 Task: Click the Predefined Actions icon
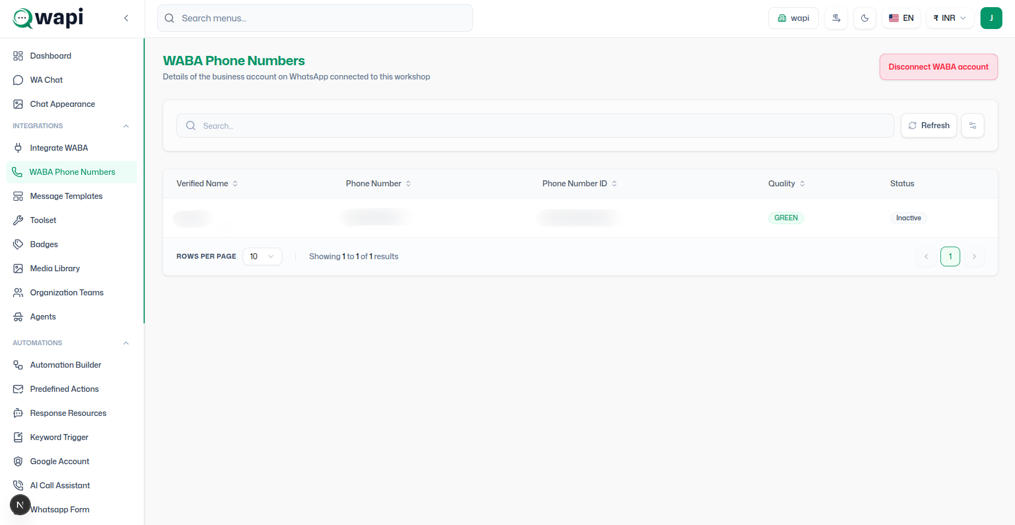(18, 389)
